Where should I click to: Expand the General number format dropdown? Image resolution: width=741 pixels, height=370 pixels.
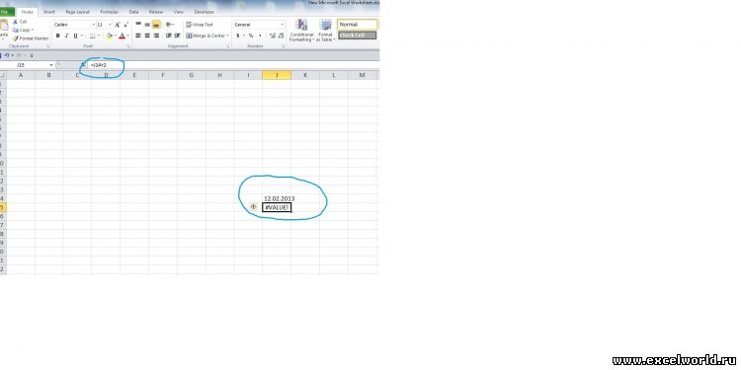click(x=283, y=25)
